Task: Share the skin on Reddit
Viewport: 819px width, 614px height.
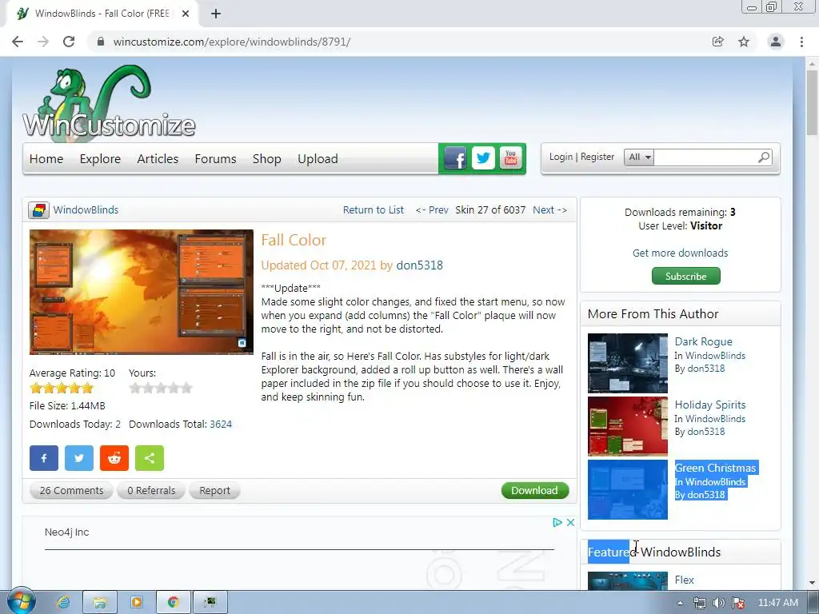Action: pyautogui.click(x=114, y=458)
